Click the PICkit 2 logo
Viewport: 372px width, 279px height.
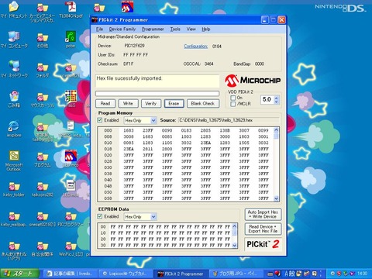tap(263, 244)
